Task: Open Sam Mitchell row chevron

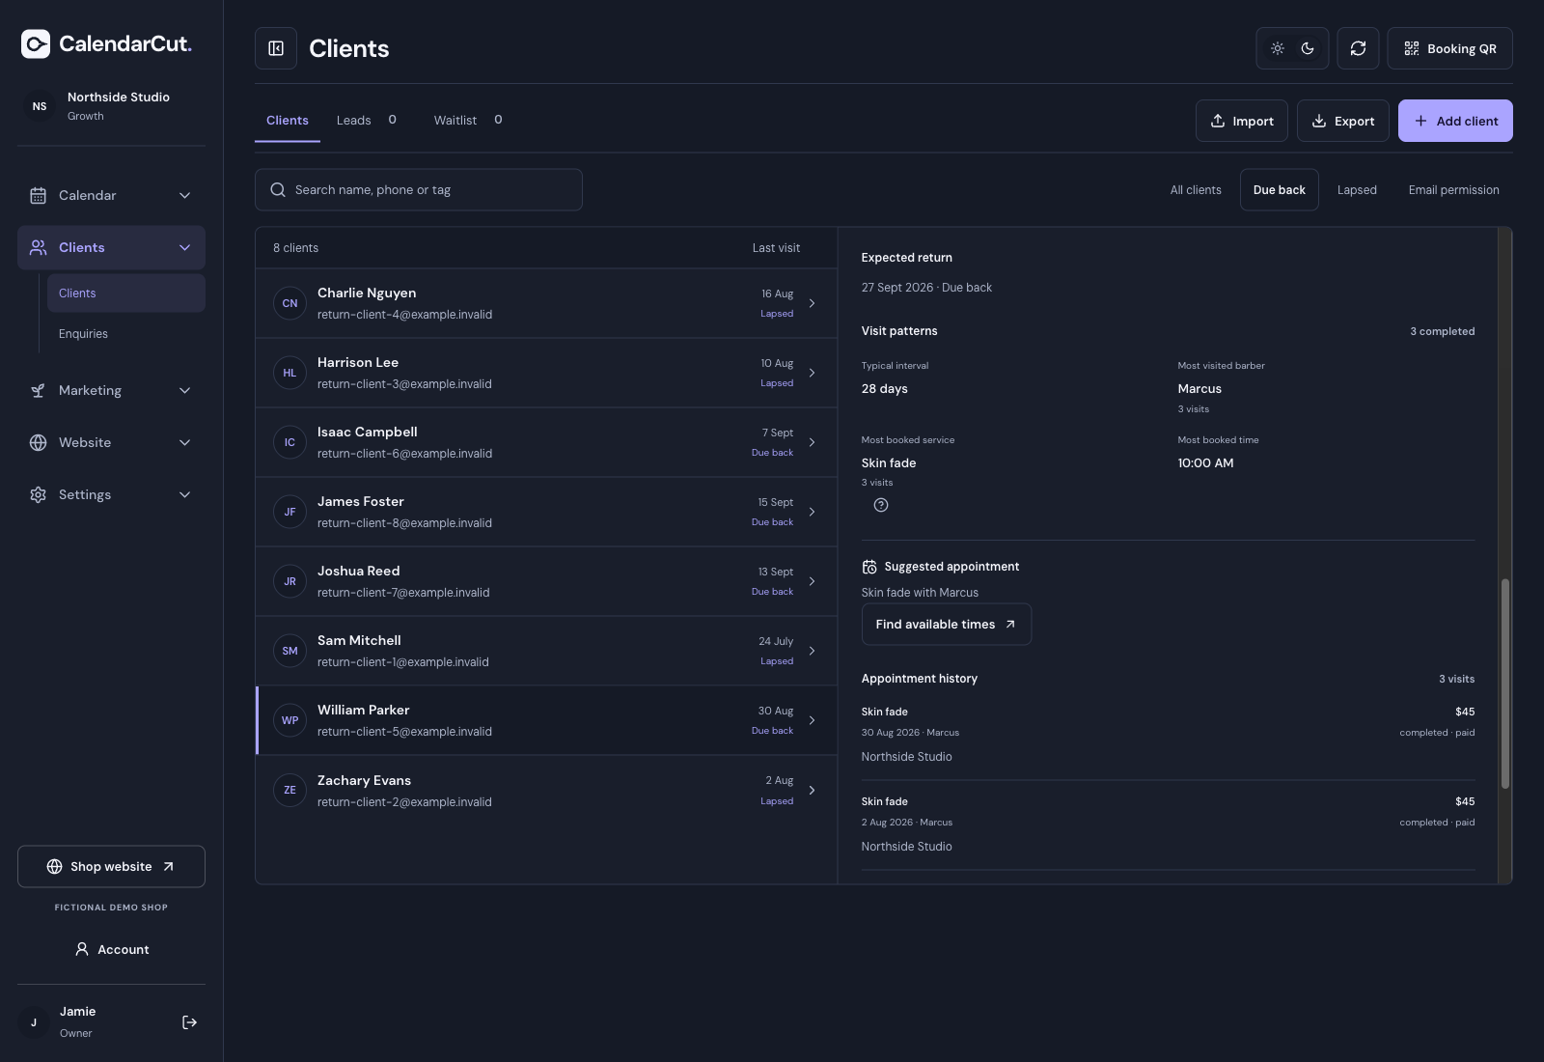Action: [x=812, y=651]
